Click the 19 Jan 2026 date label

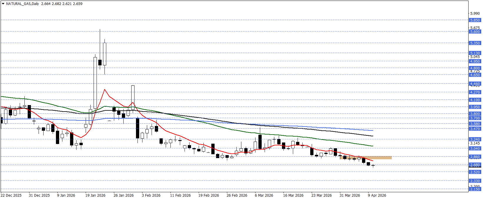95,195
